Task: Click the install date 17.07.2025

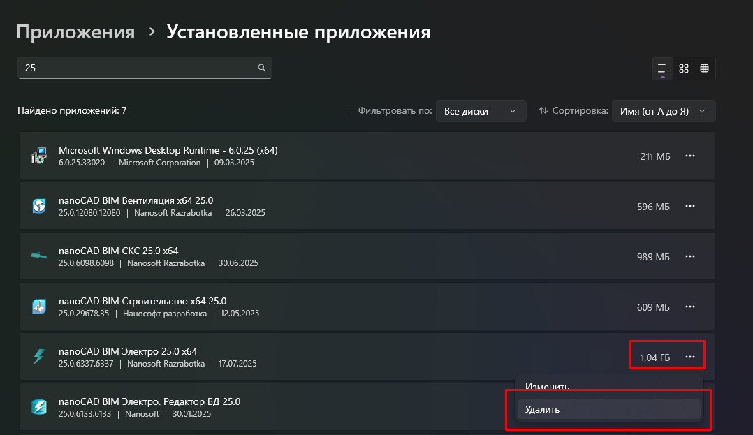Action: 237,364
